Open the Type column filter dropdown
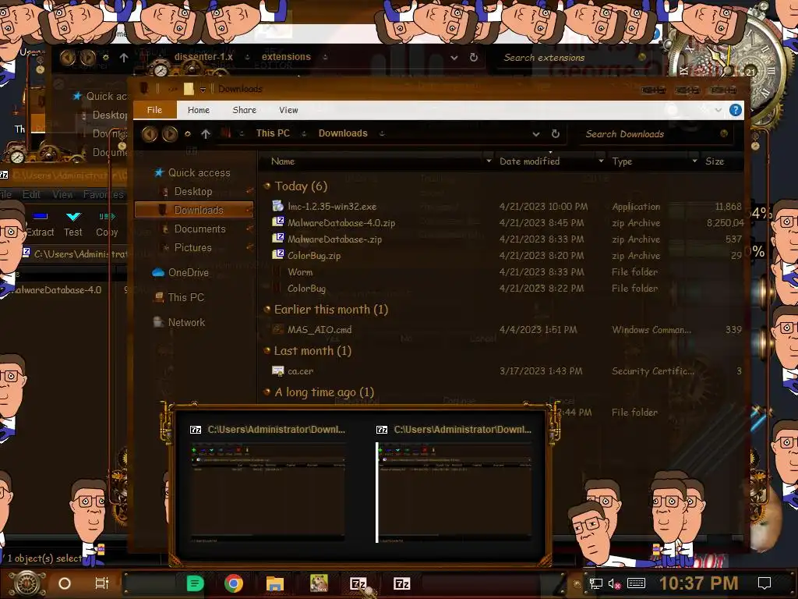The height and width of the screenshot is (599, 798). click(x=694, y=161)
